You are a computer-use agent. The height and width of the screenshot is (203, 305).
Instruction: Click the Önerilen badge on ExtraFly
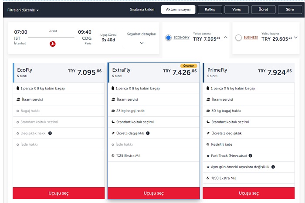point(189,66)
